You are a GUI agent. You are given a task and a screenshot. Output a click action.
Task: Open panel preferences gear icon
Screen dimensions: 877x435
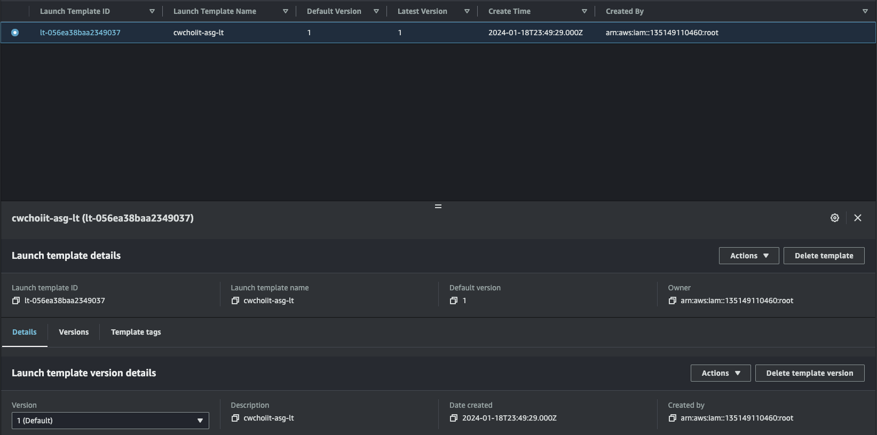pos(835,218)
